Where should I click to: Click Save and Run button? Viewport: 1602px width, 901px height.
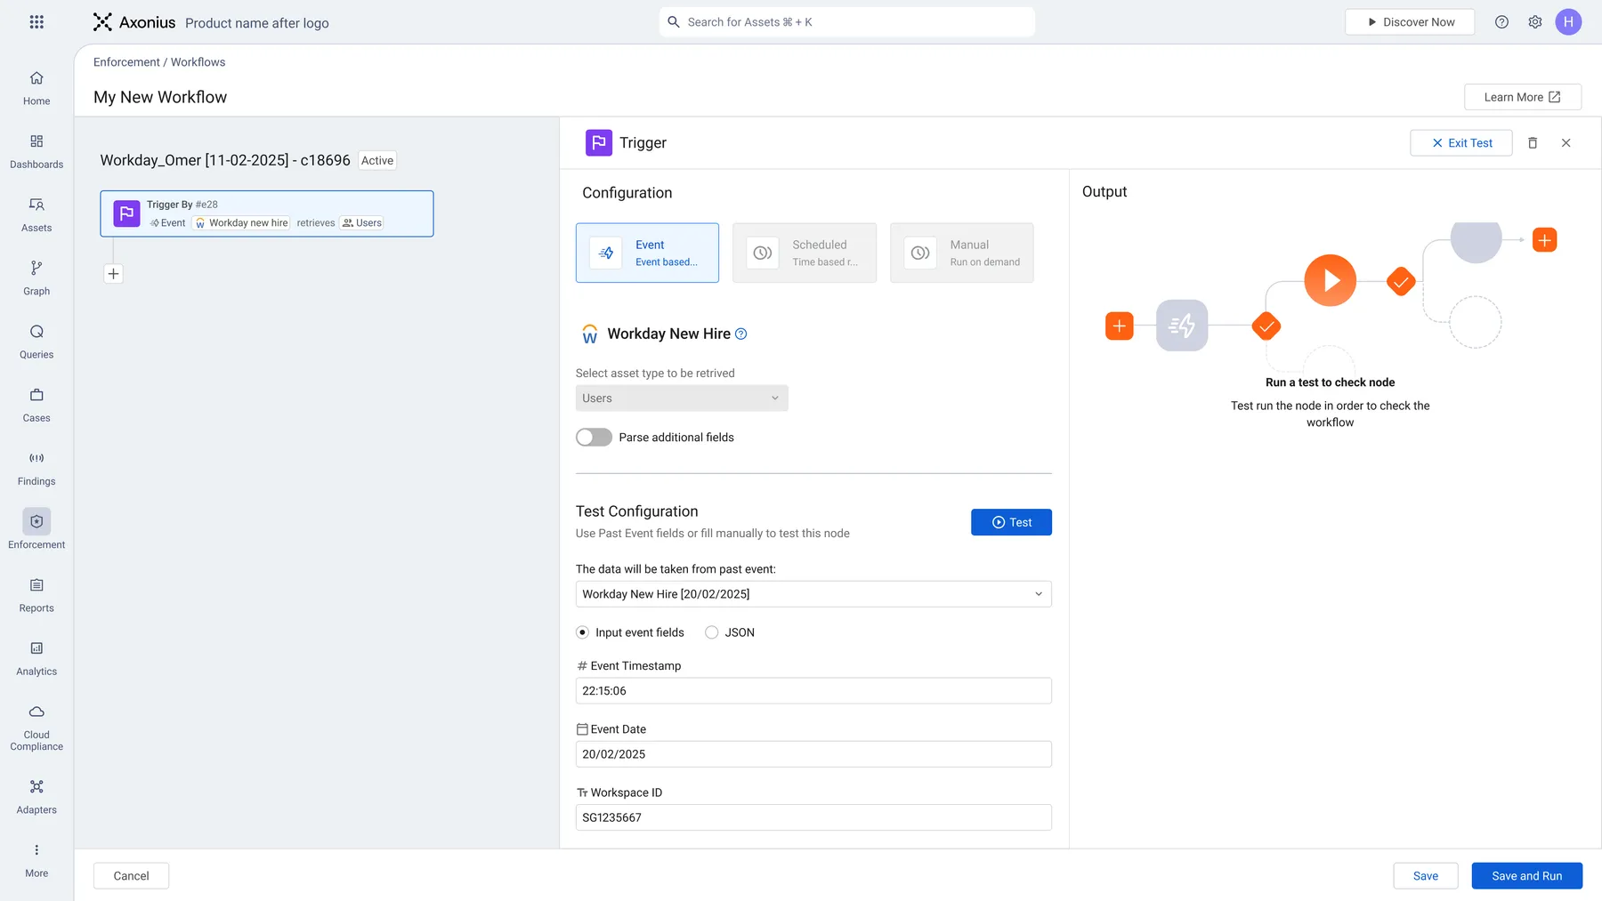(x=1527, y=876)
